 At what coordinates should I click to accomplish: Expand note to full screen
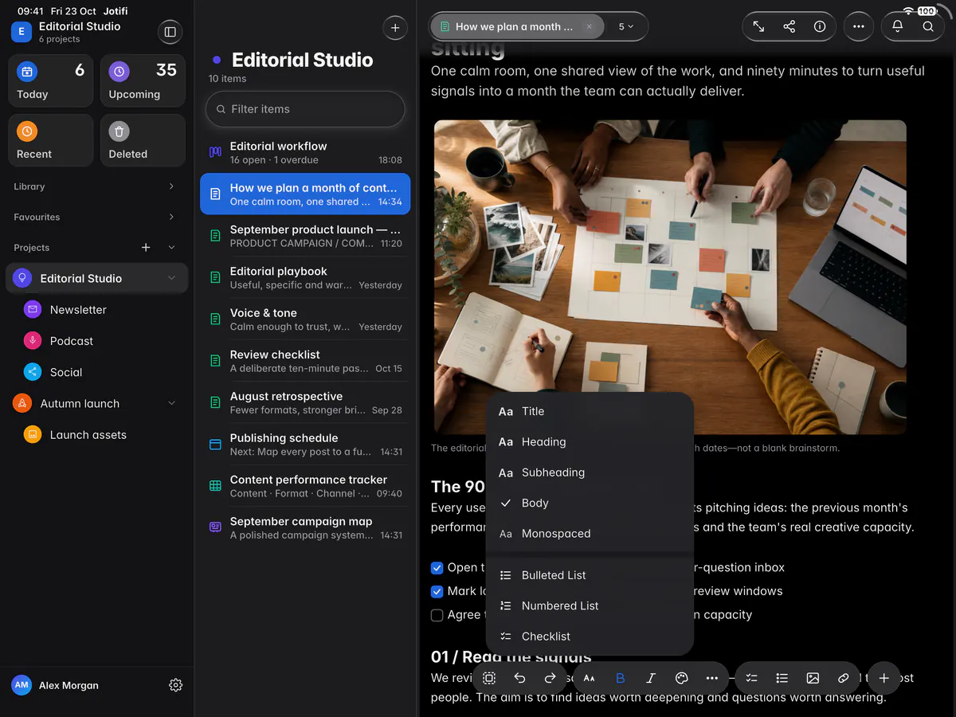pyautogui.click(x=758, y=26)
